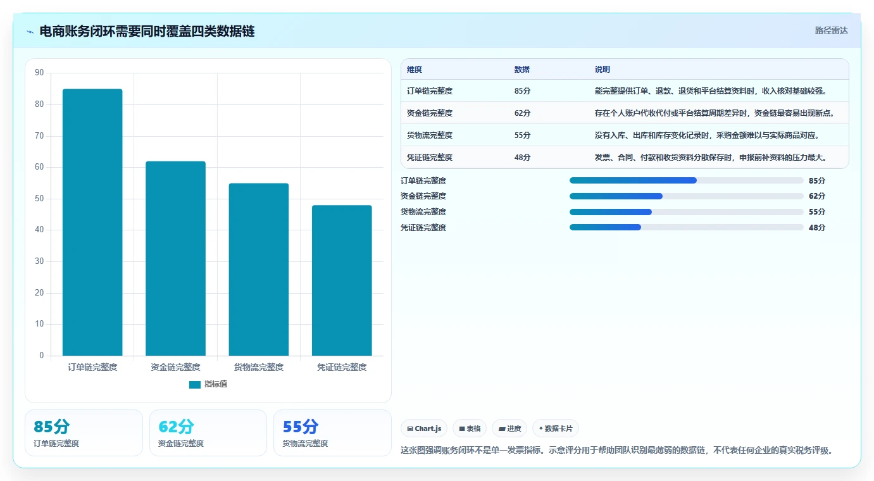Click x-axis label 资金链完整度 under chart
Screen dimensions: 874x481
coord(175,367)
